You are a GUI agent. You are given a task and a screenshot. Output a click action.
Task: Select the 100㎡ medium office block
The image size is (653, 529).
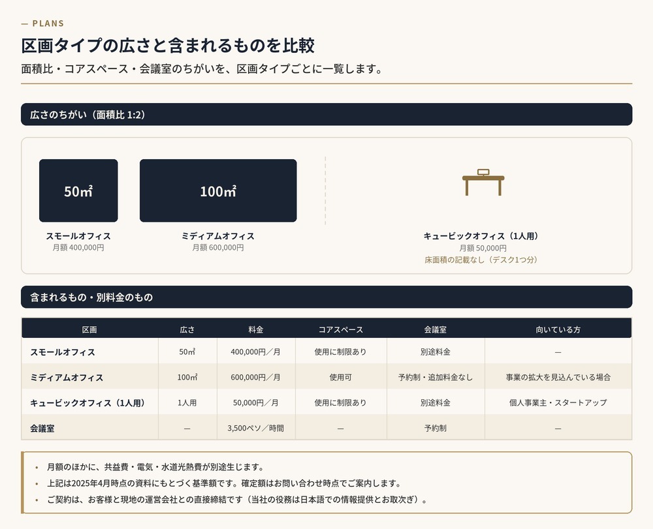click(218, 190)
